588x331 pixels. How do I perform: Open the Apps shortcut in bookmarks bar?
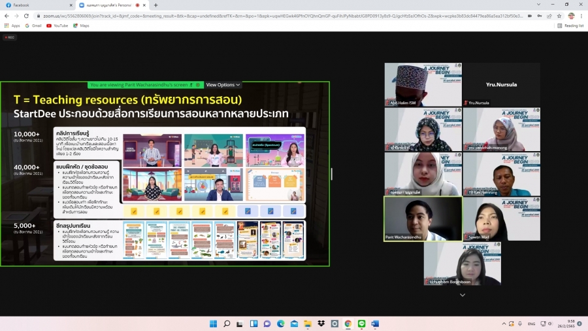[12, 26]
